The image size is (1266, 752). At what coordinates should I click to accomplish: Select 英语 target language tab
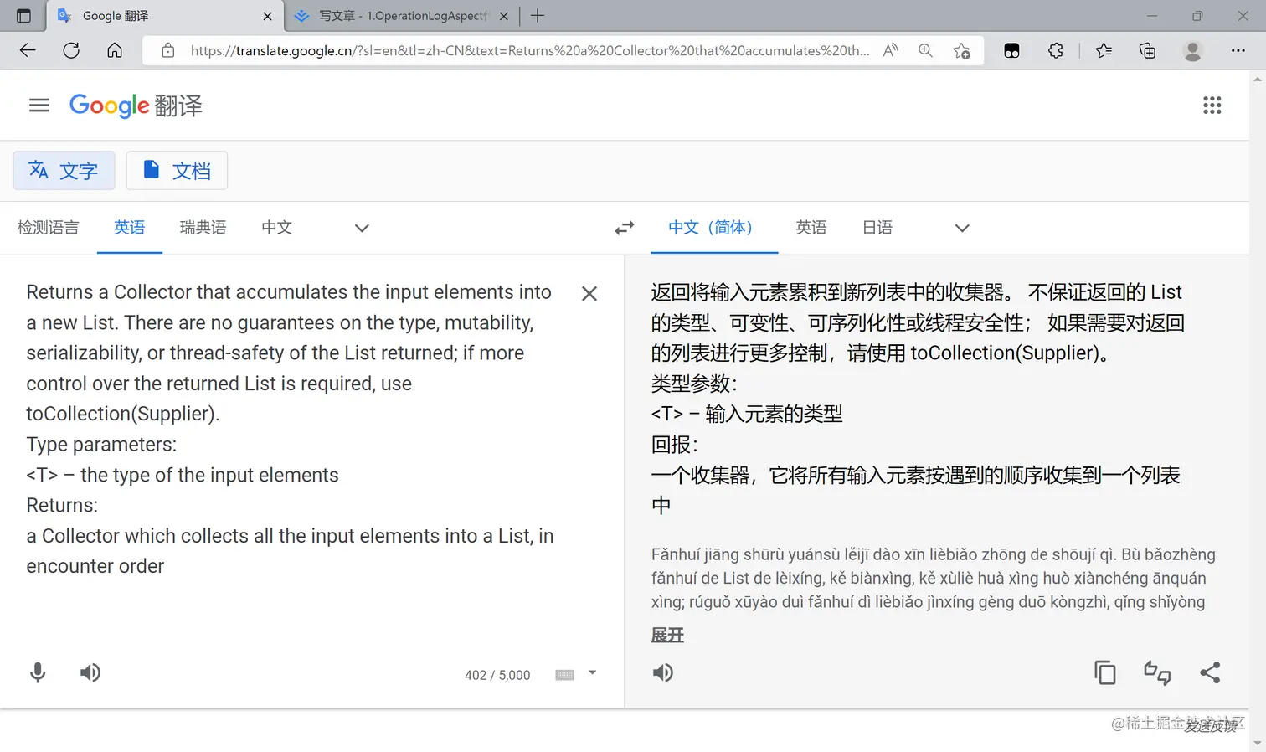coord(811,228)
